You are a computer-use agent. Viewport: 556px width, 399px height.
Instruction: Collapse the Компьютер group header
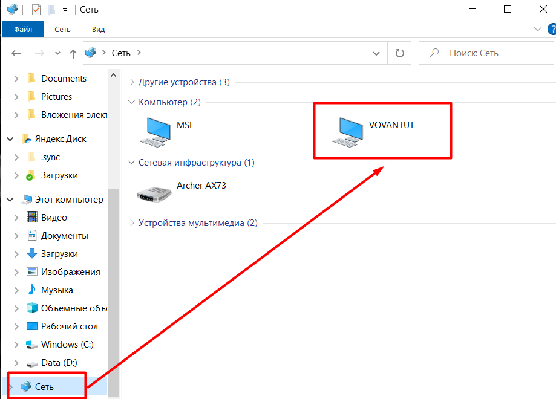click(131, 102)
